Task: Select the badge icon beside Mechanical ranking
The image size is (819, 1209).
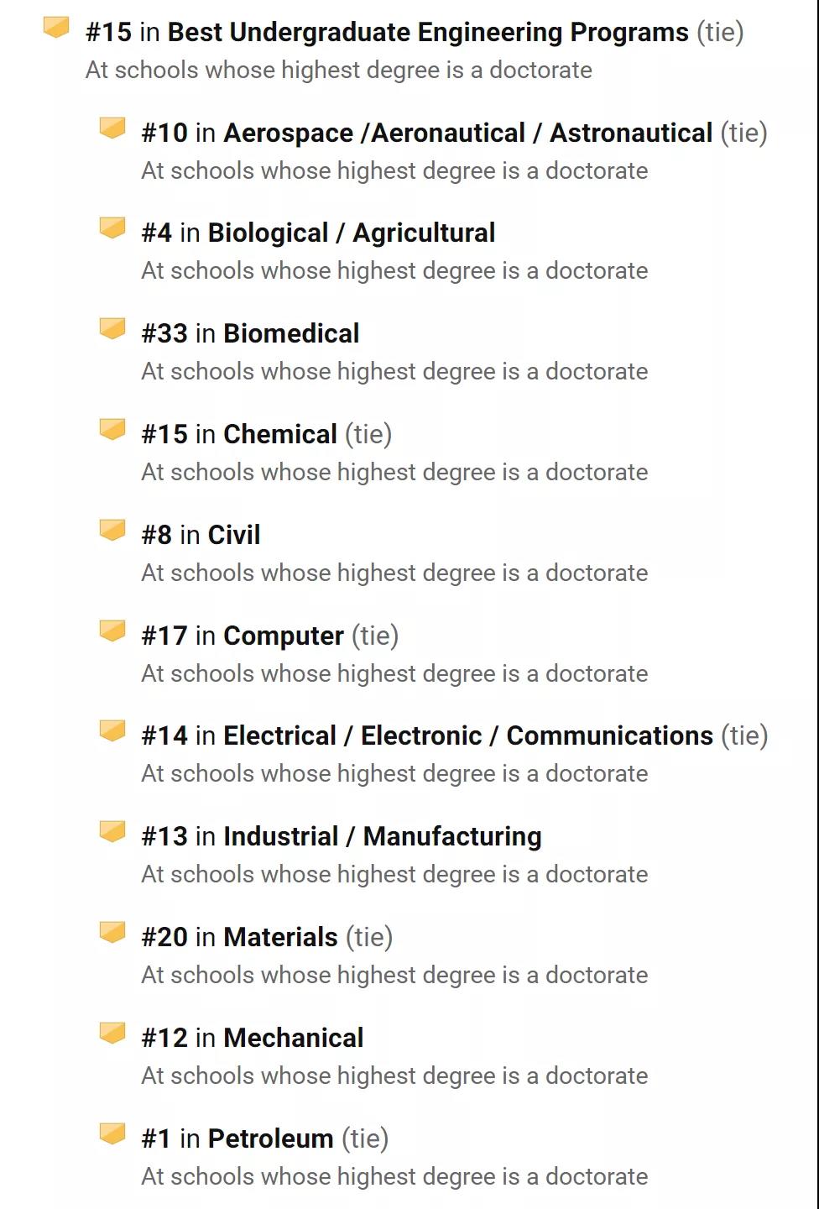Action: tap(112, 1033)
